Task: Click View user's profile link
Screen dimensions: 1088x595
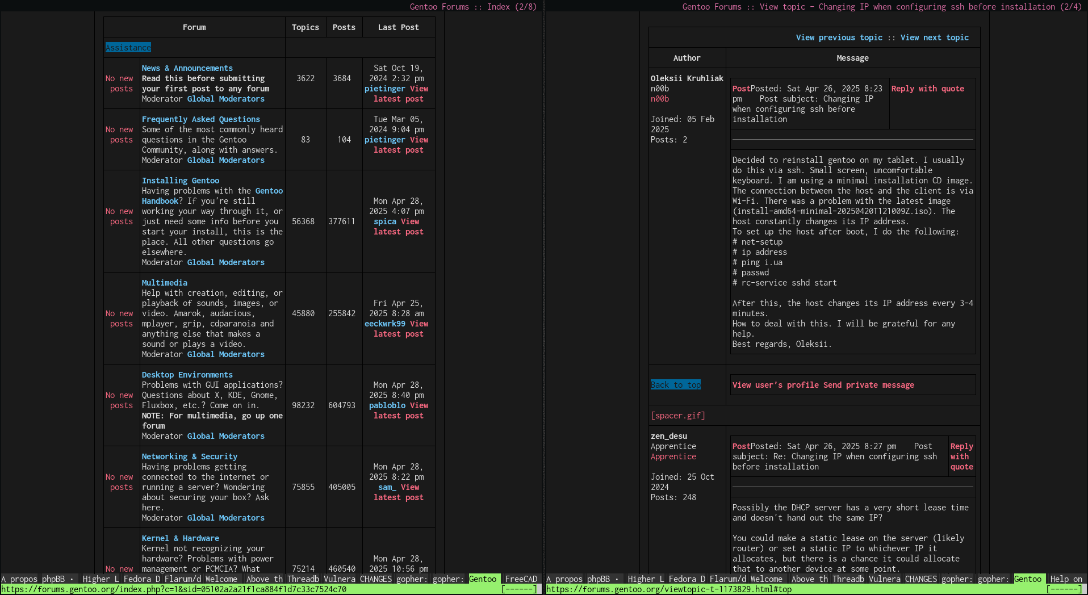Action: point(775,385)
